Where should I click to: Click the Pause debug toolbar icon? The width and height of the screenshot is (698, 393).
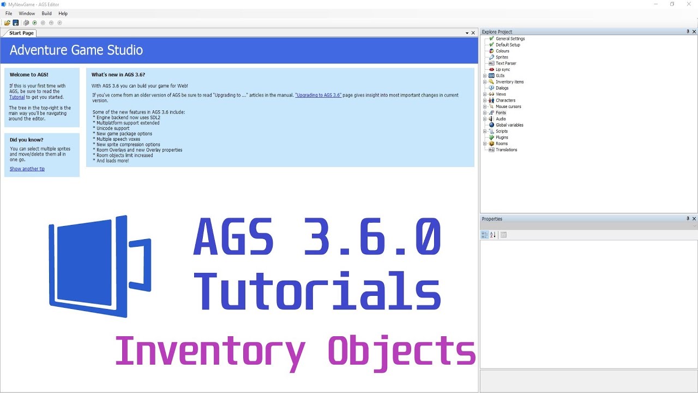(x=43, y=23)
